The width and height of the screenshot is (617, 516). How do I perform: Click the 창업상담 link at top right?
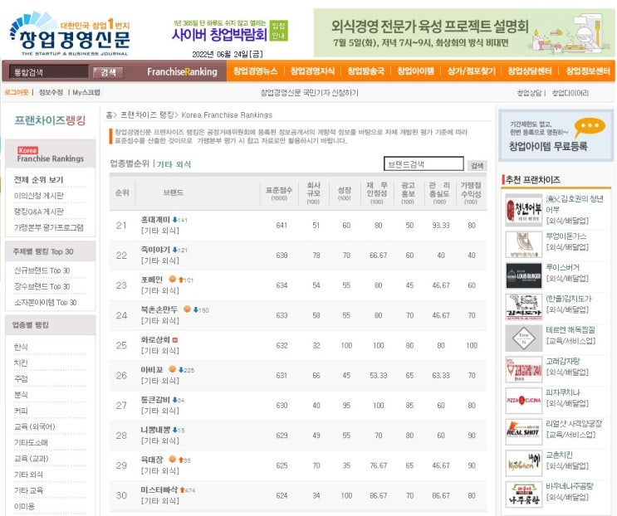pyautogui.click(x=529, y=93)
